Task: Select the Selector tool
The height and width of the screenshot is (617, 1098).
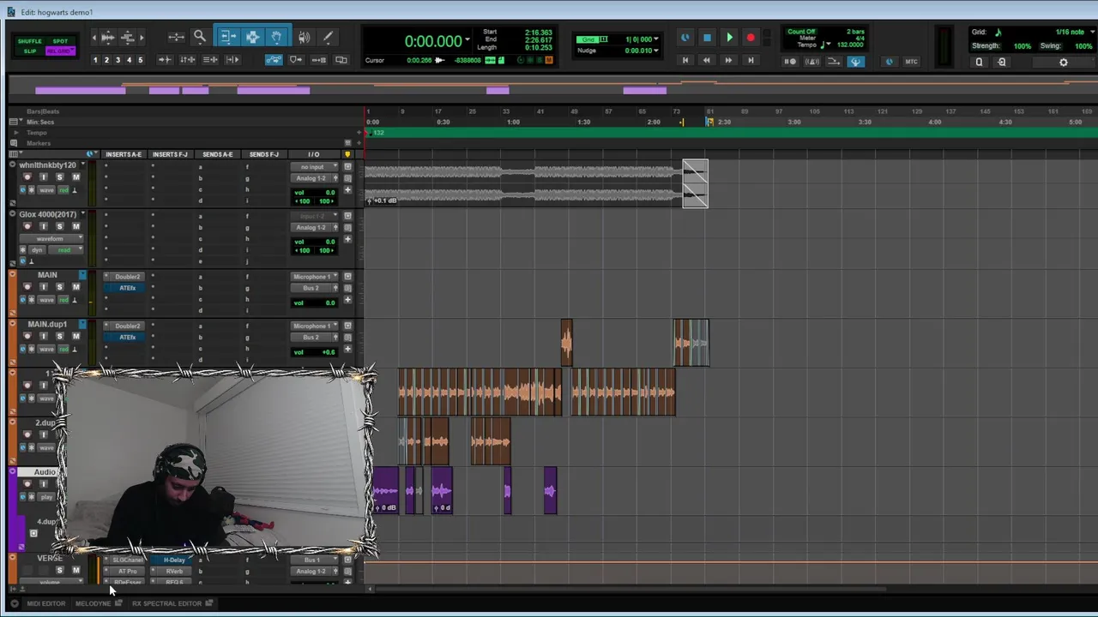Action: click(253, 37)
